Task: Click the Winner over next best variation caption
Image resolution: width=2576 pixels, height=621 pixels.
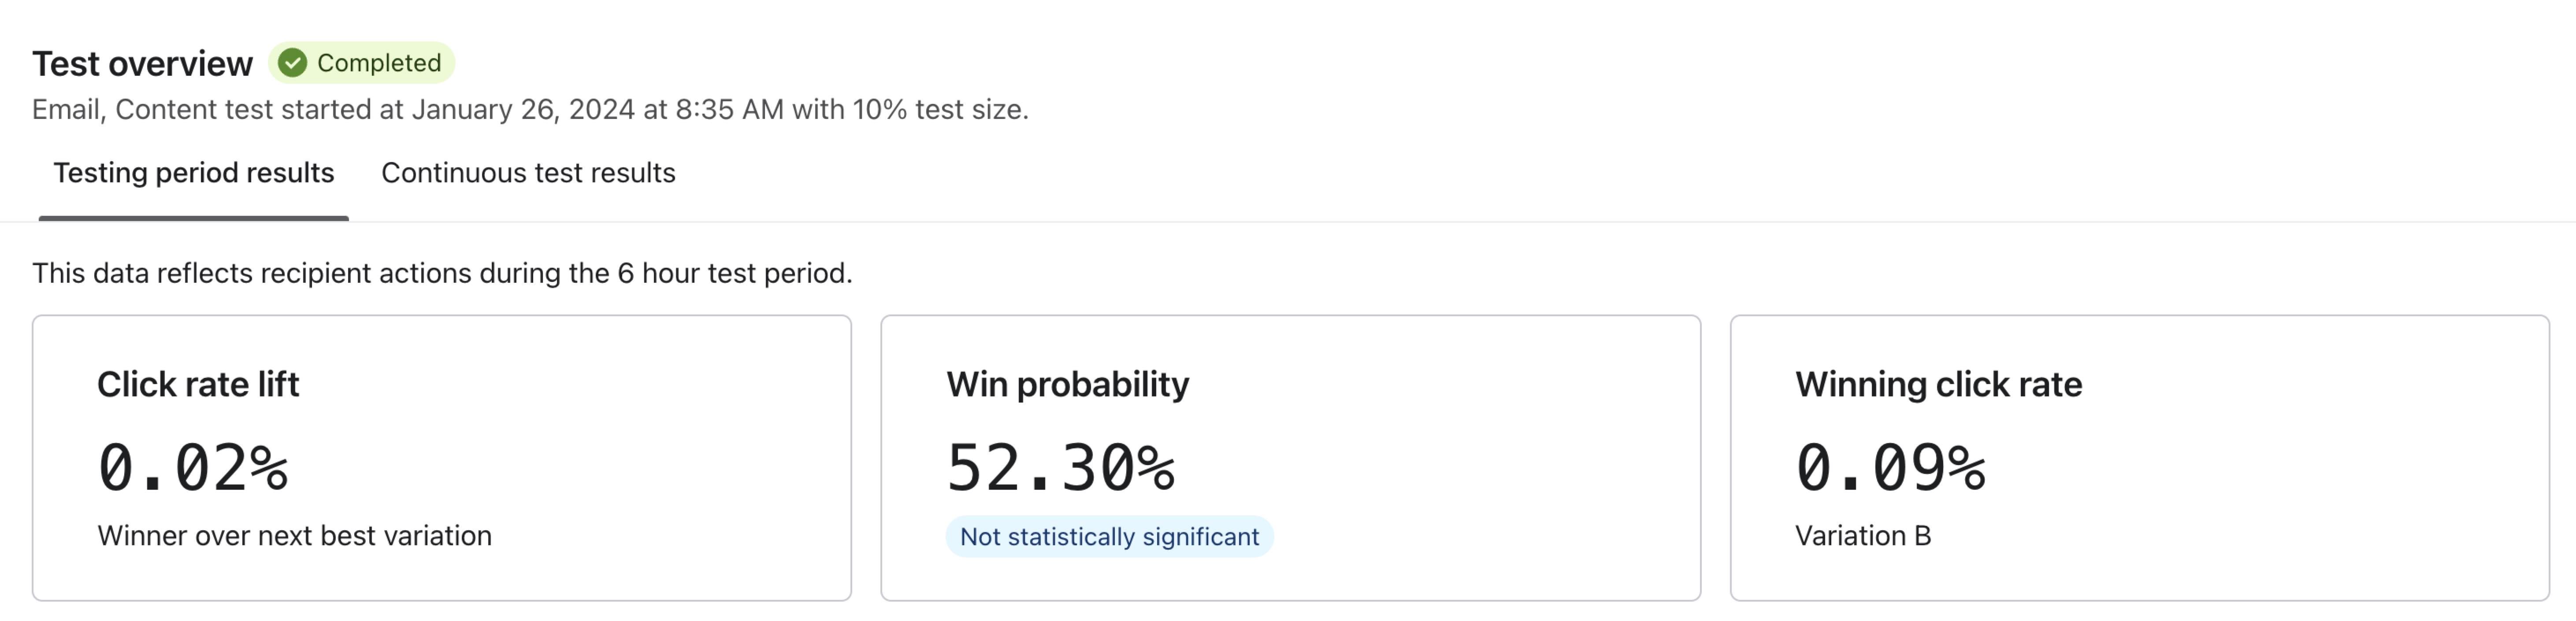Action: pyautogui.click(x=294, y=536)
